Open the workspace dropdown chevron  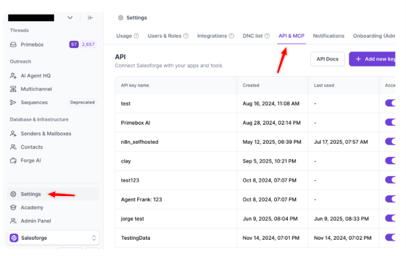click(x=70, y=17)
